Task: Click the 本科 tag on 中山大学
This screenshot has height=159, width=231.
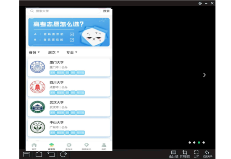Action: 52,133
